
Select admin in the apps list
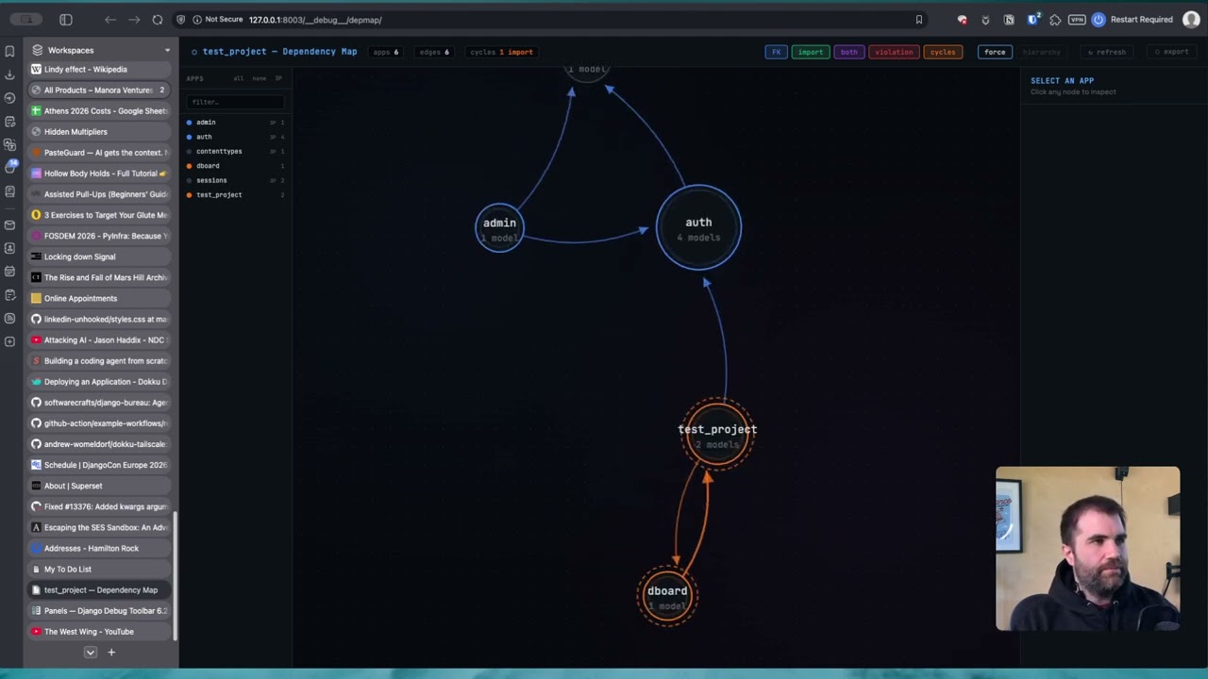(236, 122)
